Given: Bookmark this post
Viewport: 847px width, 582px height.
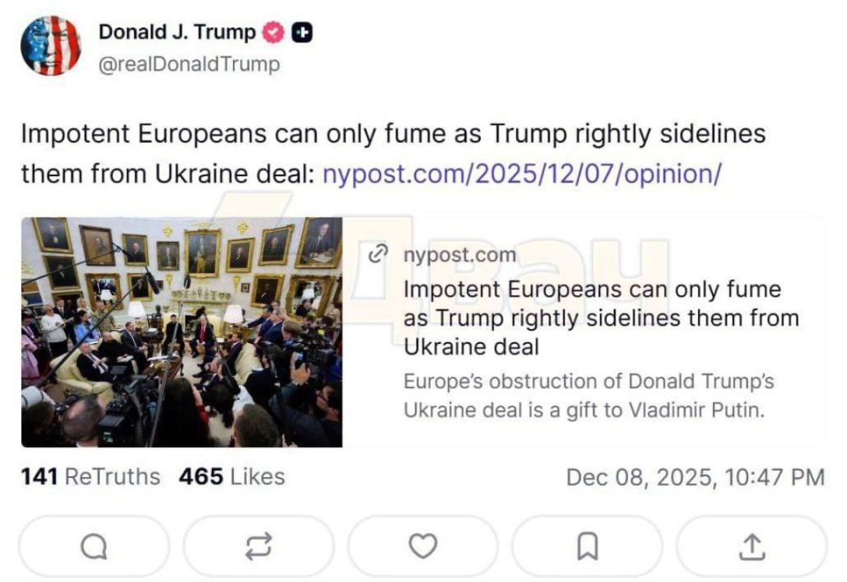Looking at the screenshot, I should pos(588,547).
